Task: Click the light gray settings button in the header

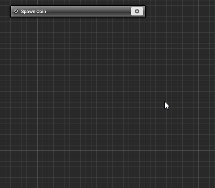Action: coord(137,11)
